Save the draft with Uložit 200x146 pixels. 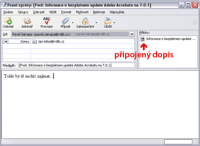[108, 23]
